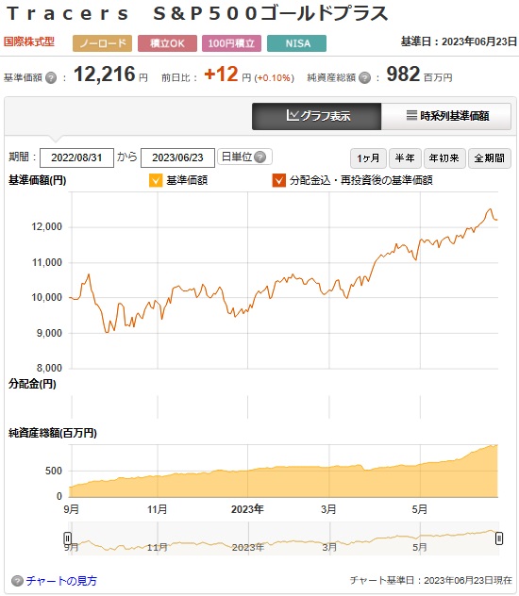Select the 年初来 period button
This screenshot has width=519, height=596.
[444, 158]
